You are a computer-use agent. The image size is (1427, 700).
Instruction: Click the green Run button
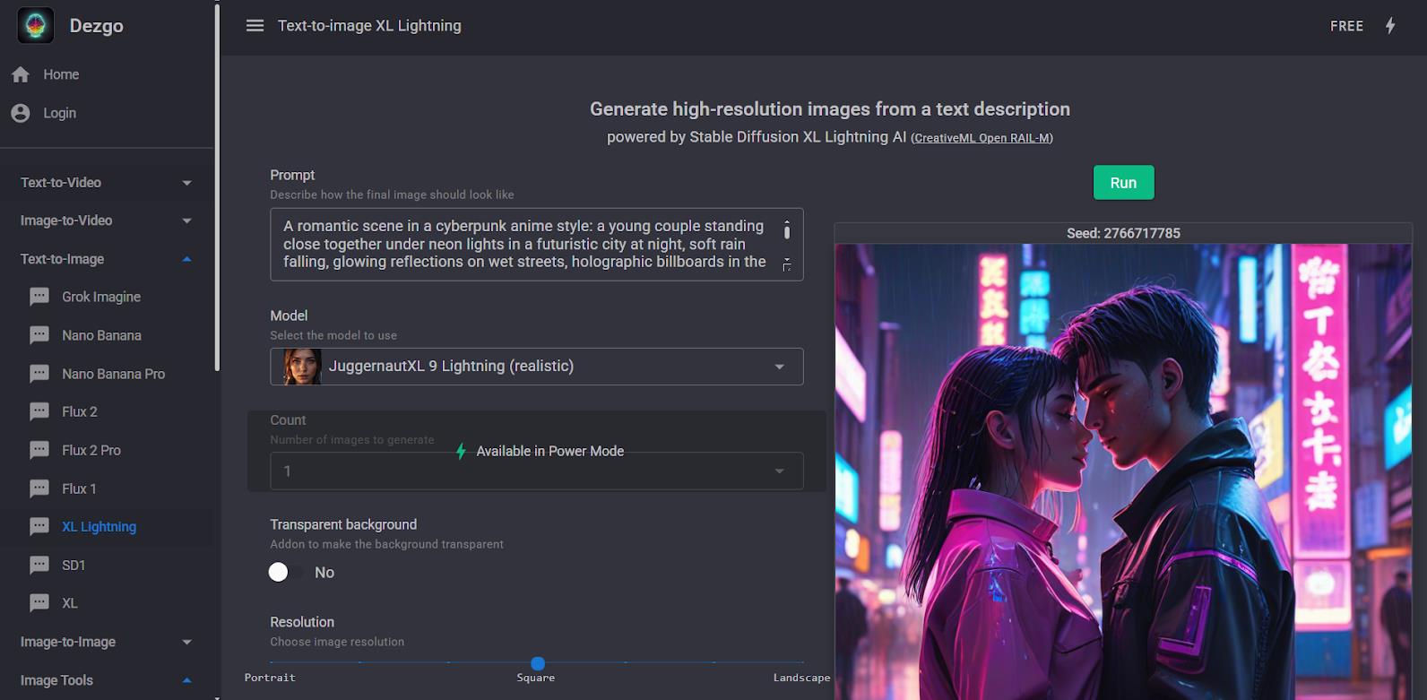[x=1123, y=183]
